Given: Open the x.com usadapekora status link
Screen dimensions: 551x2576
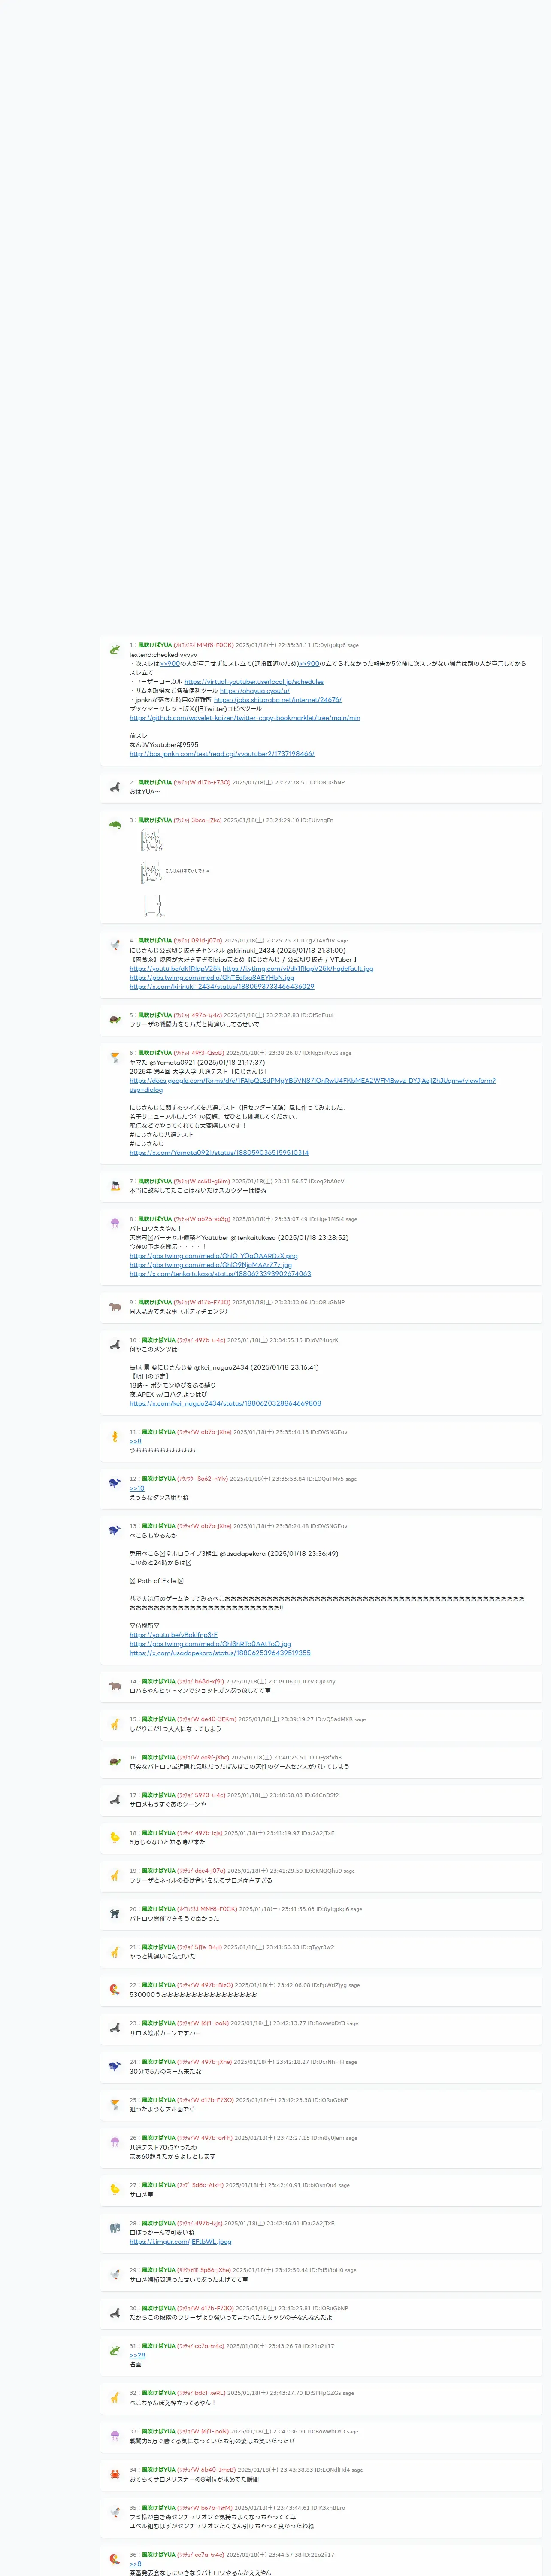Looking at the screenshot, I should (x=220, y=1653).
